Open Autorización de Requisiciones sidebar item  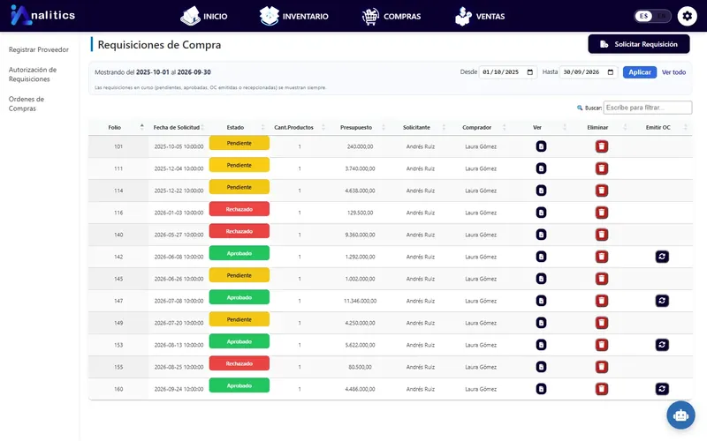coord(33,74)
